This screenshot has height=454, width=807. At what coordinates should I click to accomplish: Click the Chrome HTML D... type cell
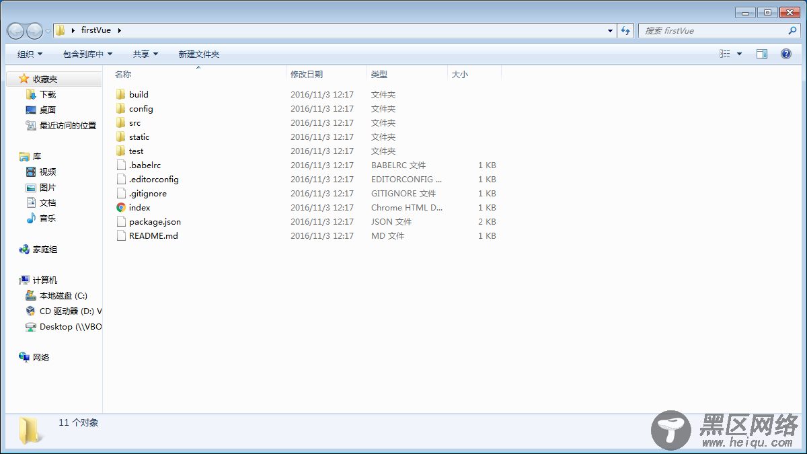click(407, 208)
